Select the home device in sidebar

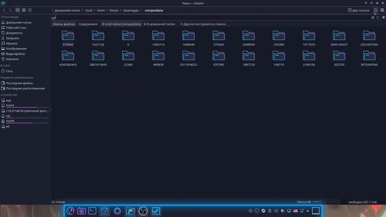click(x=25, y=105)
